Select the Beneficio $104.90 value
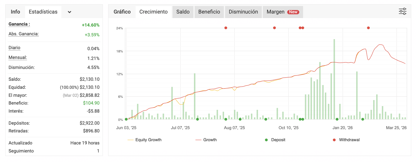 (x=91, y=103)
